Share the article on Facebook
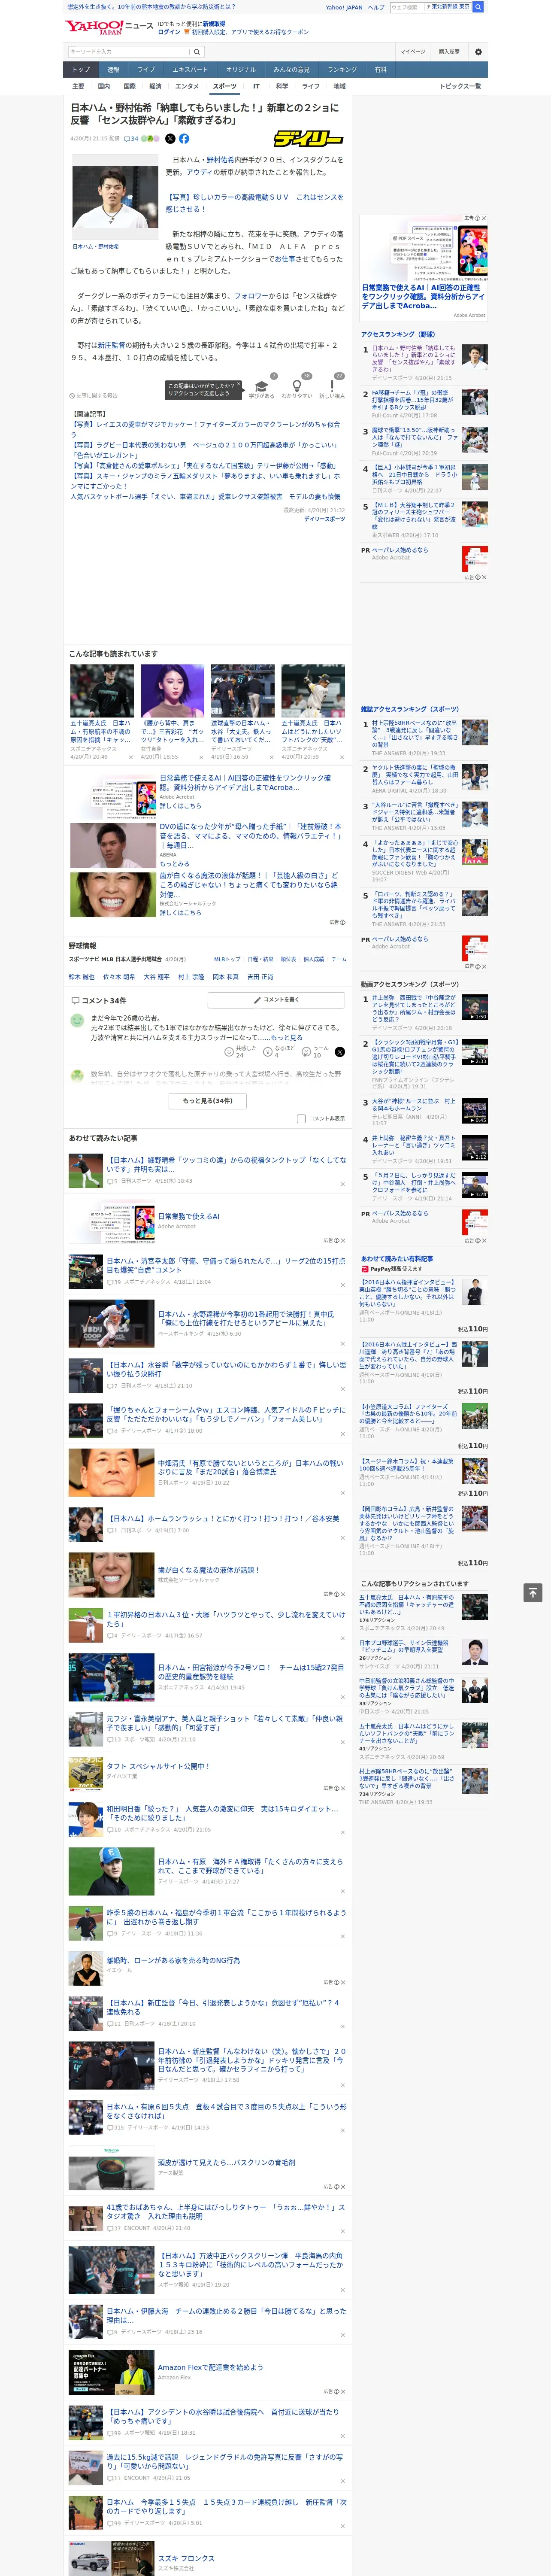Screen dimensions: 551x2576 184,139
